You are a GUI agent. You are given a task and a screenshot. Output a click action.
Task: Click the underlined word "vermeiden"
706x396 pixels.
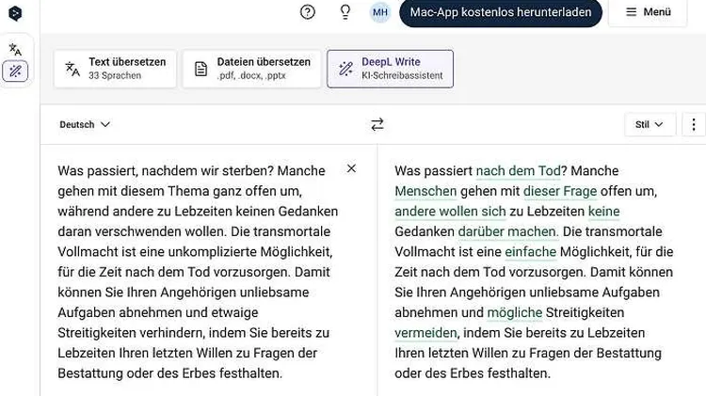click(x=425, y=333)
